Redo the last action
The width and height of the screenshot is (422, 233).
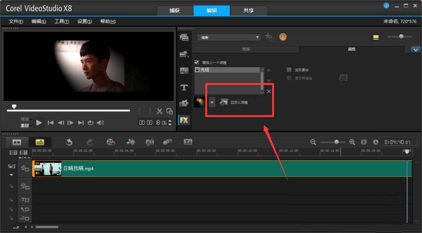click(90, 142)
